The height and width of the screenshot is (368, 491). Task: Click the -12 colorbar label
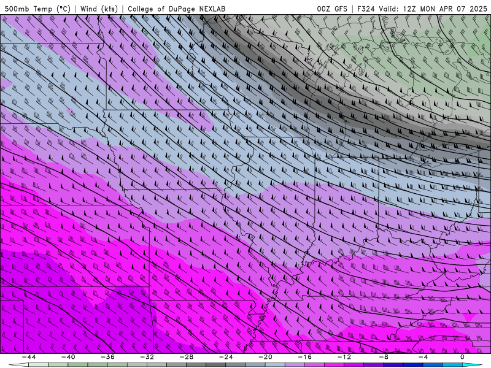(x=344, y=357)
